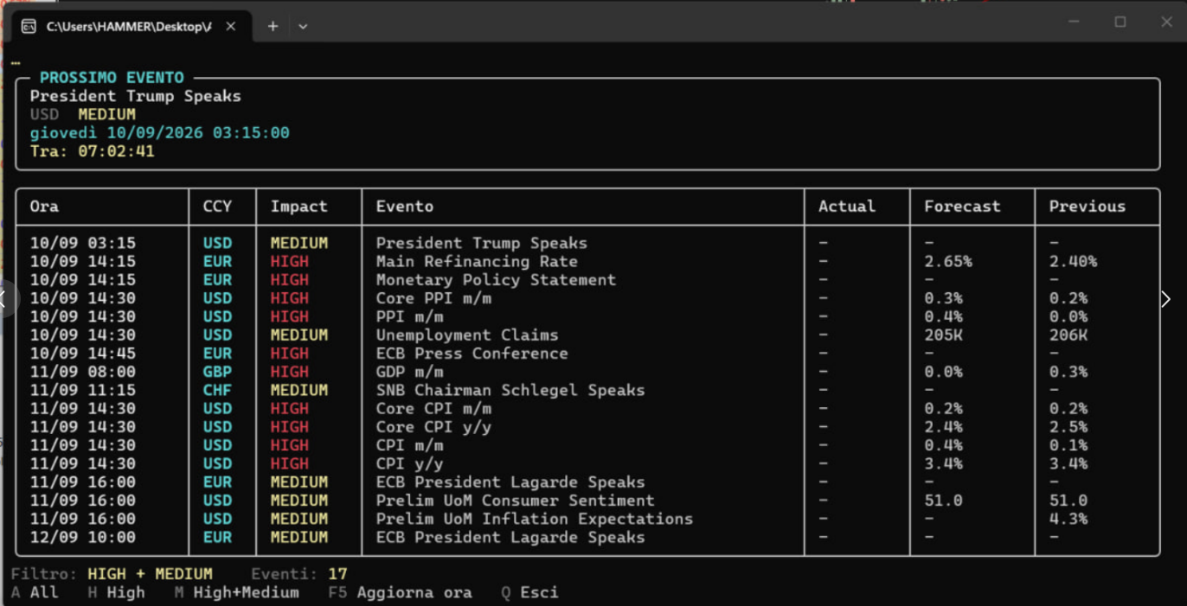Click the 'H High' filter shortcut

click(117, 593)
